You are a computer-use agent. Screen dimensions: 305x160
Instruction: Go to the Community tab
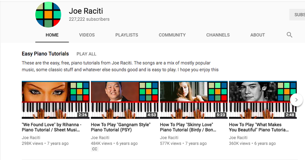(x=172, y=35)
